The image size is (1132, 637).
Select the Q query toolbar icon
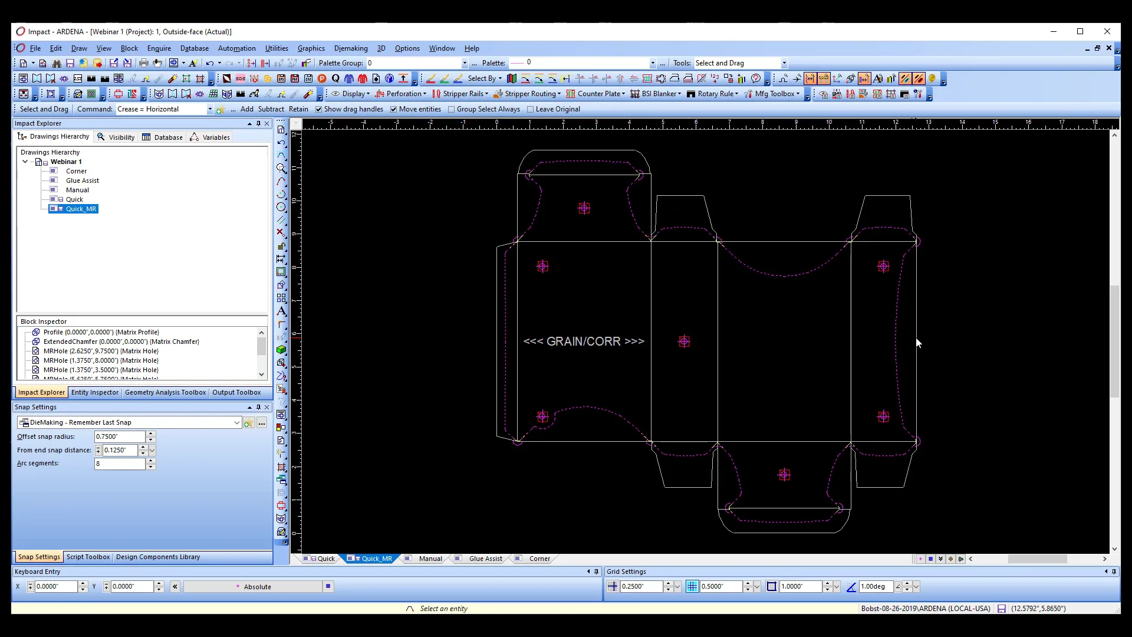(335, 78)
